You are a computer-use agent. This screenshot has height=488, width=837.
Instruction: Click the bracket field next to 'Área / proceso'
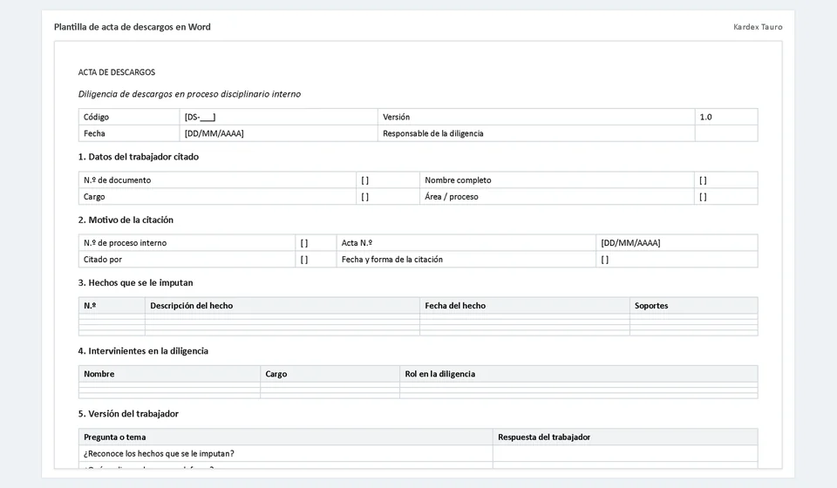726,197
